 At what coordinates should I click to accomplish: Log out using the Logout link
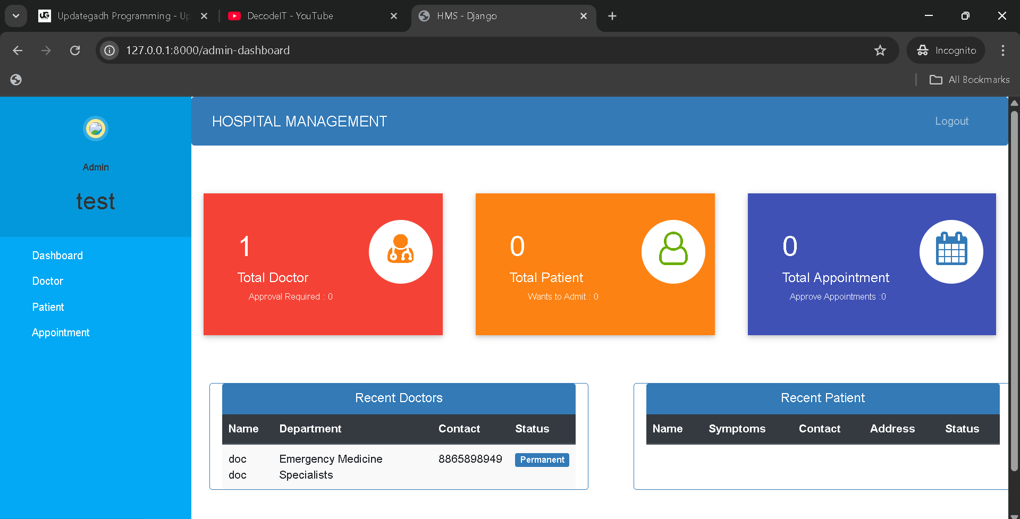(951, 121)
